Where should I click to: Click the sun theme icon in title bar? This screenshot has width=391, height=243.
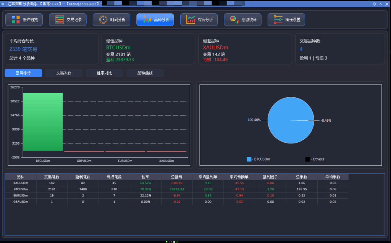coord(374,3)
